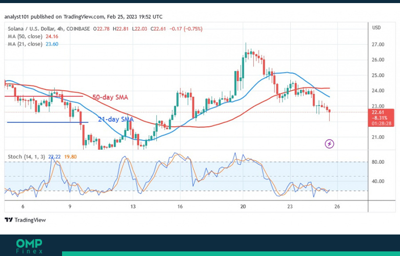Click the C22.61 close price value
Image resolution: width=400 pixels, height=256 pixels.
158,29
